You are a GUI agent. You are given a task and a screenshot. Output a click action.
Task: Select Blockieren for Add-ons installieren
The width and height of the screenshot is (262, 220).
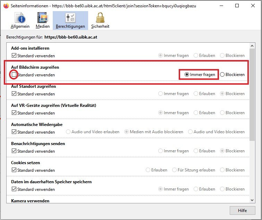pyautogui.click(x=222, y=56)
